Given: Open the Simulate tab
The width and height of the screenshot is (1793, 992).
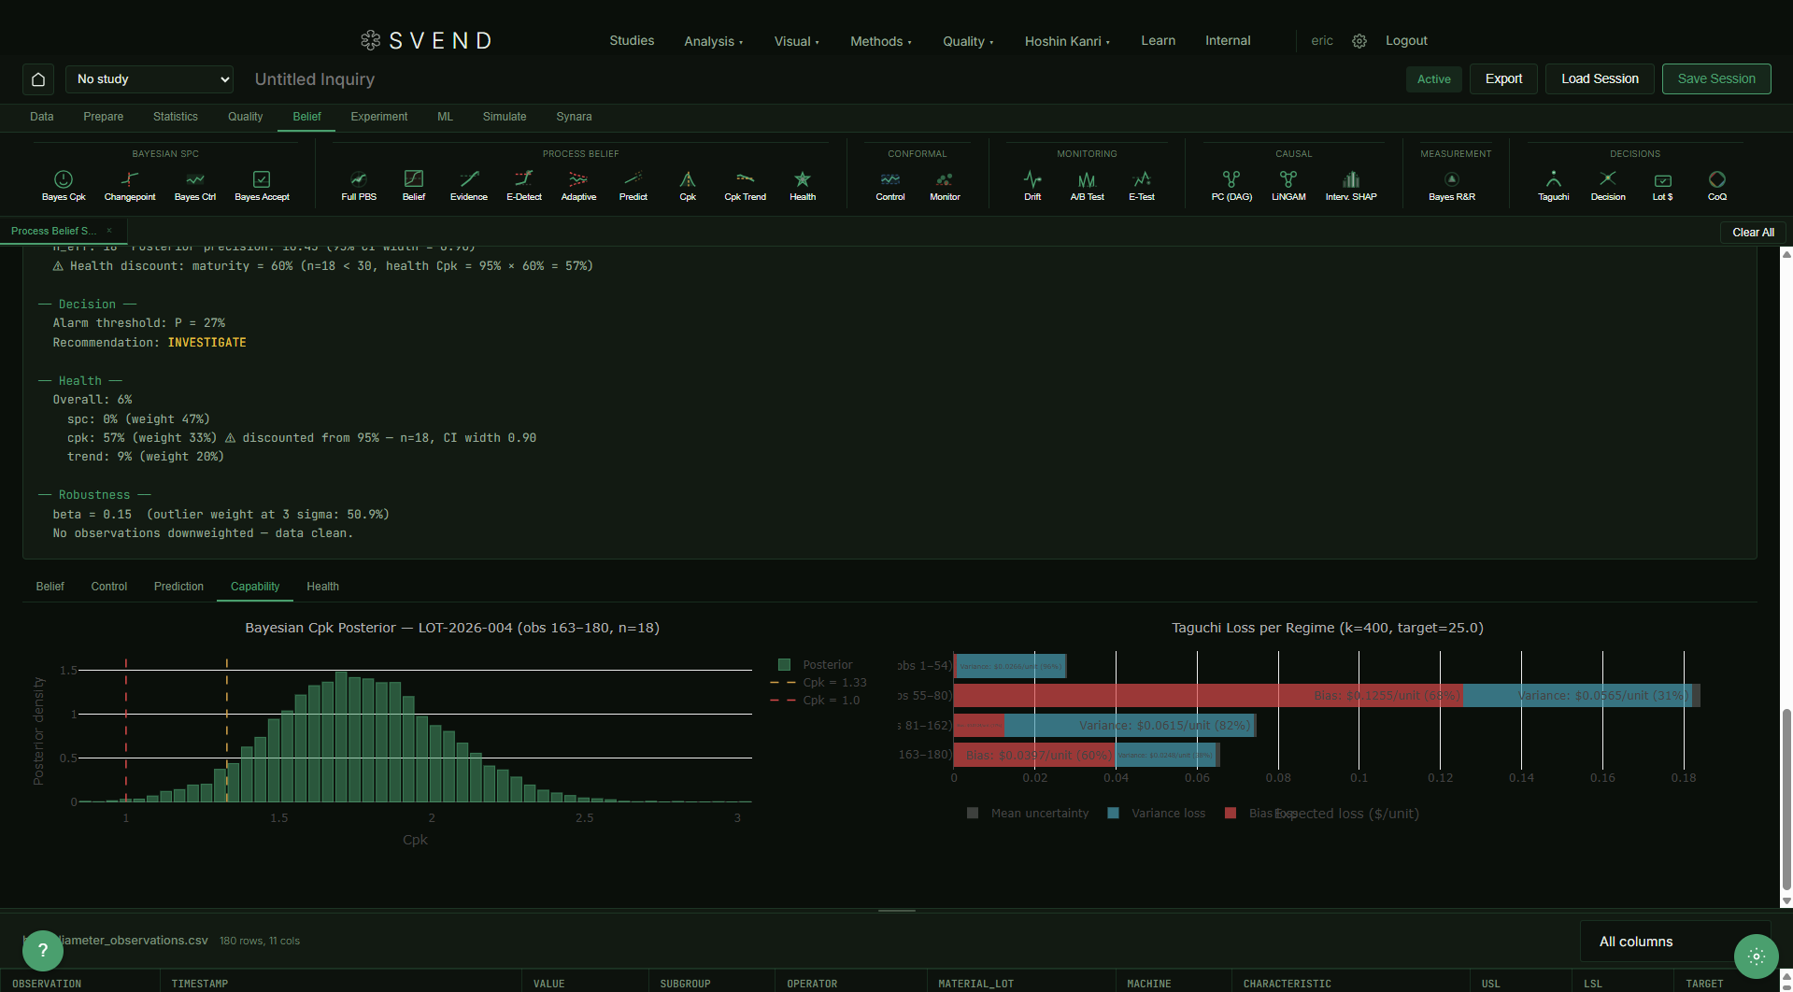Looking at the screenshot, I should tap(505, 117).
